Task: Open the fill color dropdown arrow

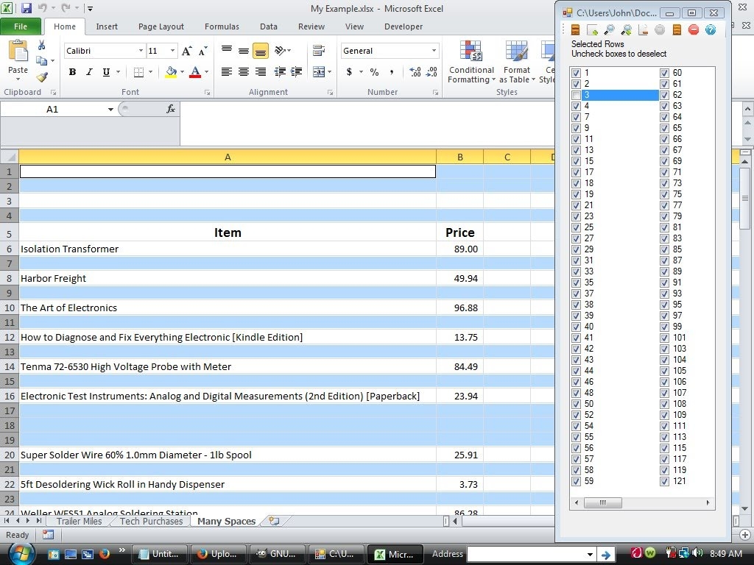Action: [x=183, y=72]
